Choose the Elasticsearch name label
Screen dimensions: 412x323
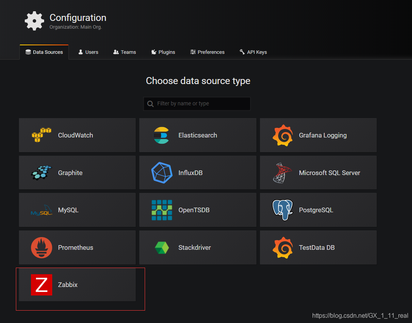198,135
